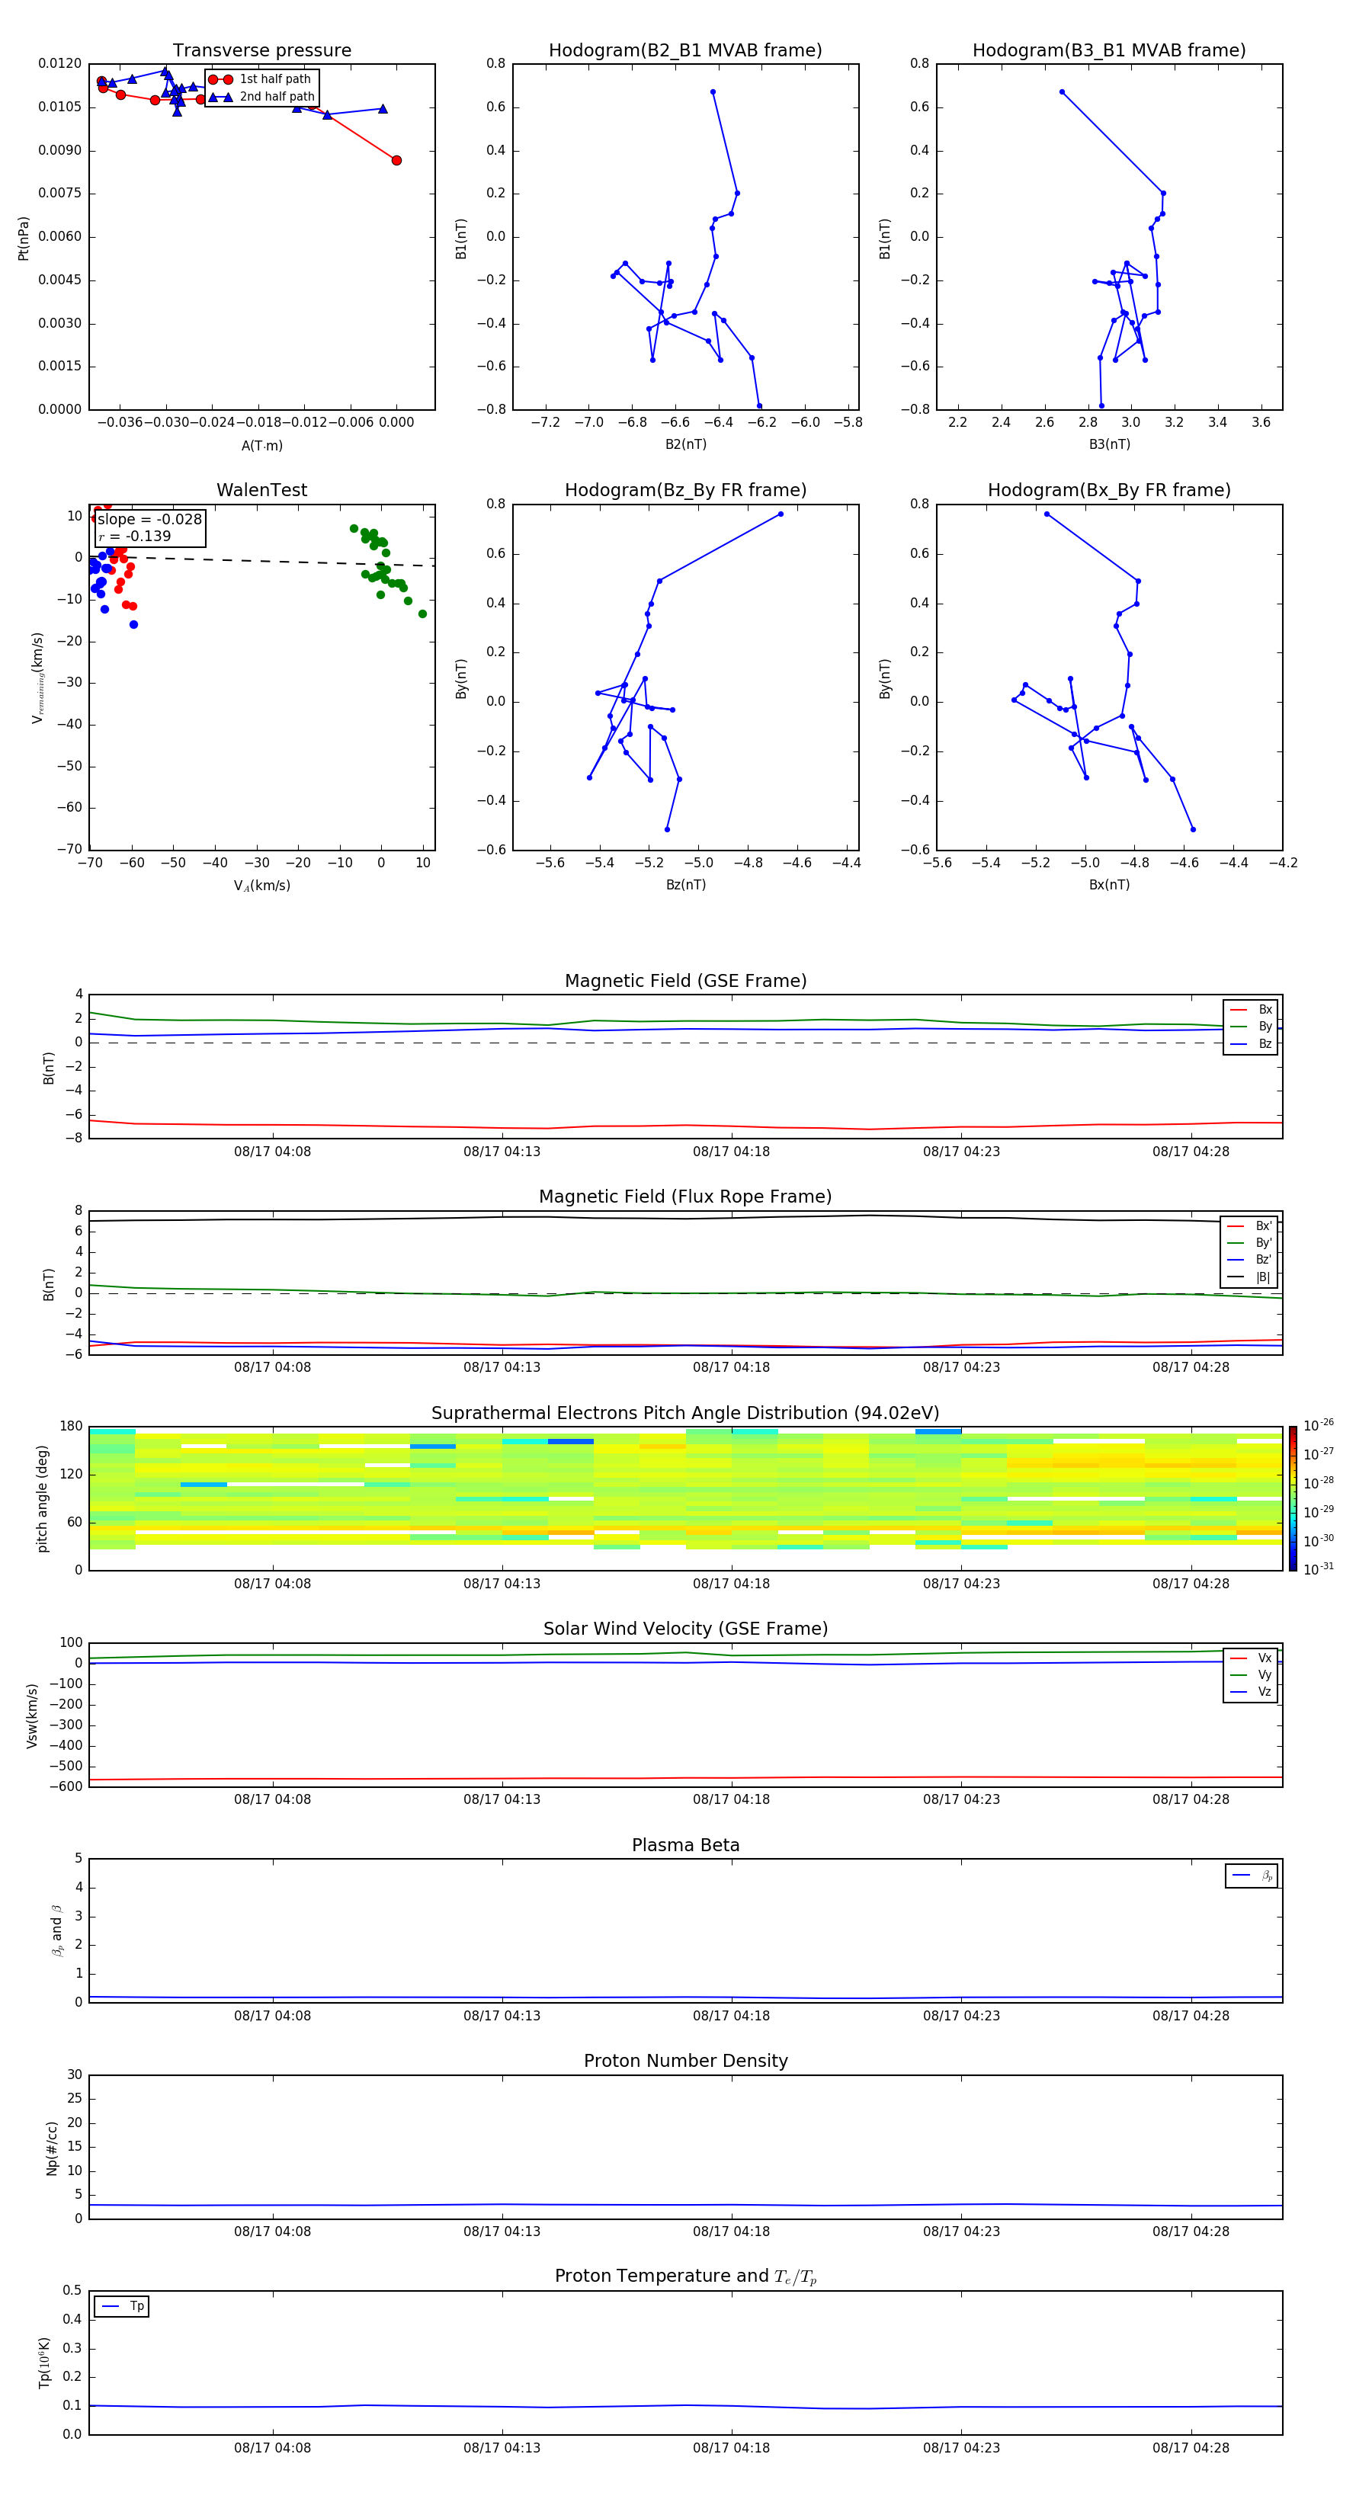Viewport: 1372px width, 2515px height.
Task: Click the "Transverse pressure" plot title
Action: (x=261, y=51)
